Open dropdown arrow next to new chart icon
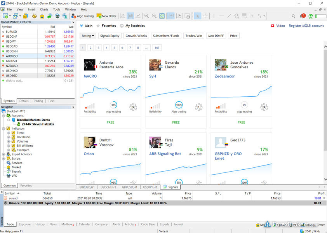This screenshot has width=327, height=233. click(x=10, y=16)
